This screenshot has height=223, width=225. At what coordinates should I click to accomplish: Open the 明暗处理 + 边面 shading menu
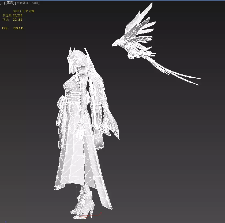27,3
